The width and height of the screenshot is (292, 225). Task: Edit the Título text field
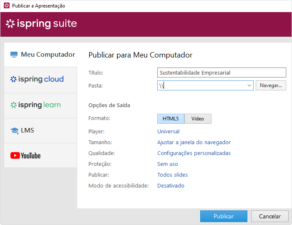pyautogui.click(x=222, y=72)
